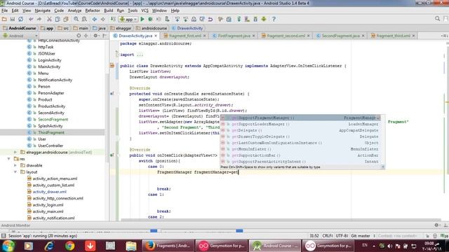Image resolution: width=449 pixels, height=252 pixels.
Task: Click the navigate Back arrow icon
Action: pos(95,19)
